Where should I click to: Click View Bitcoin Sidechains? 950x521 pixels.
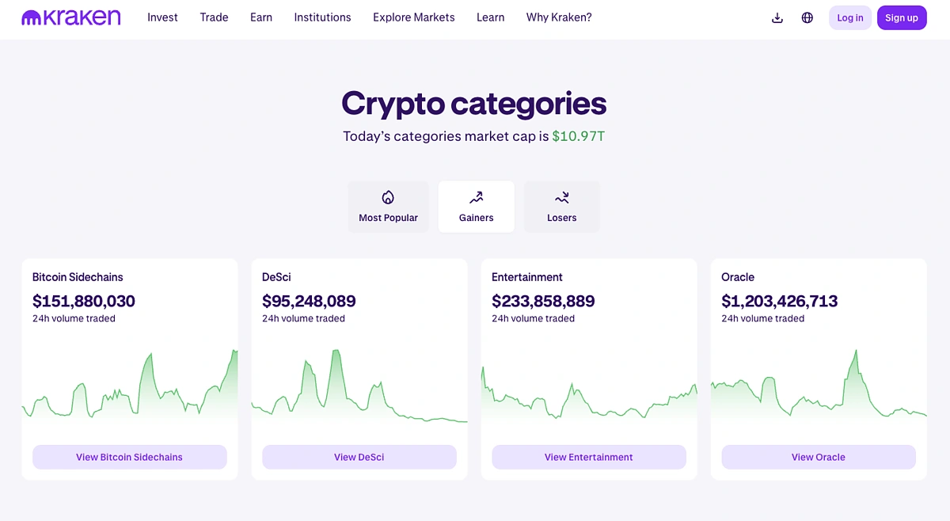click(x=129, y=457)
